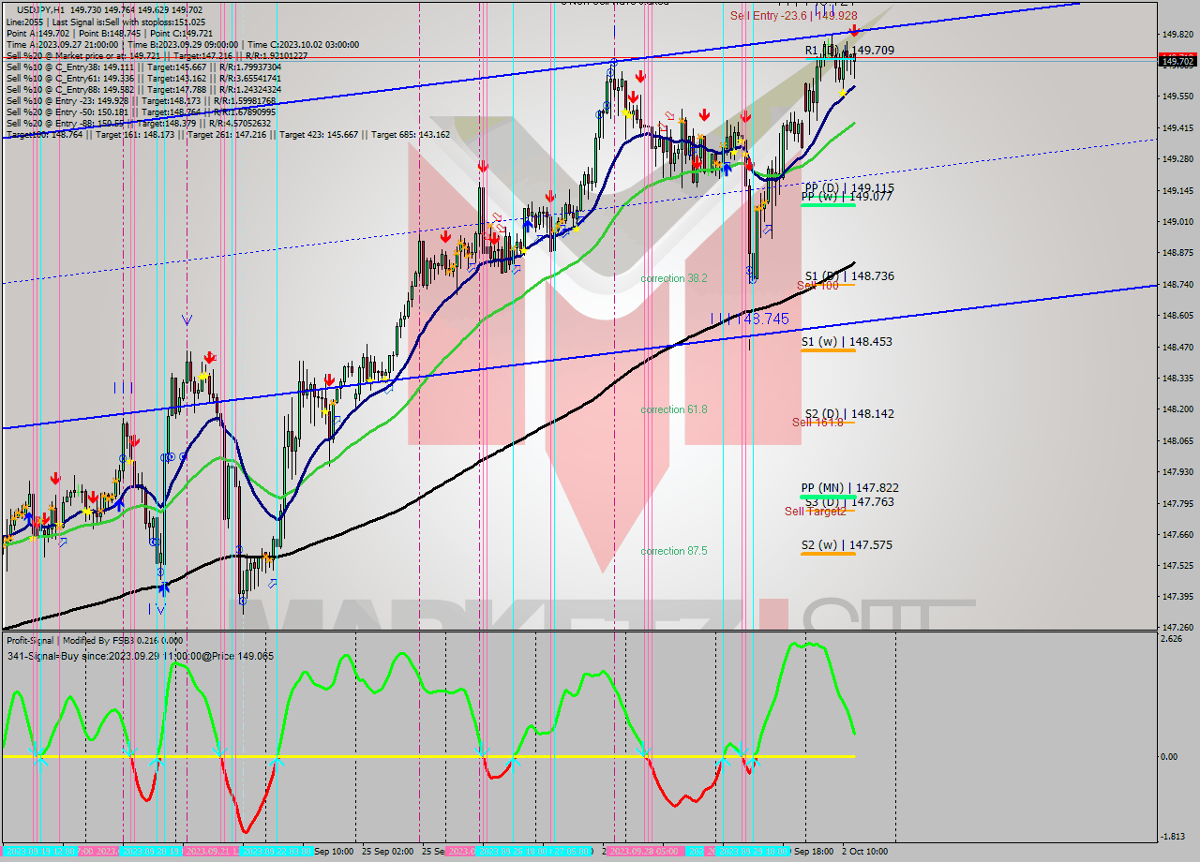Viewport: 1200px width, 862px height.
Task: Click the 'correction 61.8' Fibonacci label
Action: point(674,409)
